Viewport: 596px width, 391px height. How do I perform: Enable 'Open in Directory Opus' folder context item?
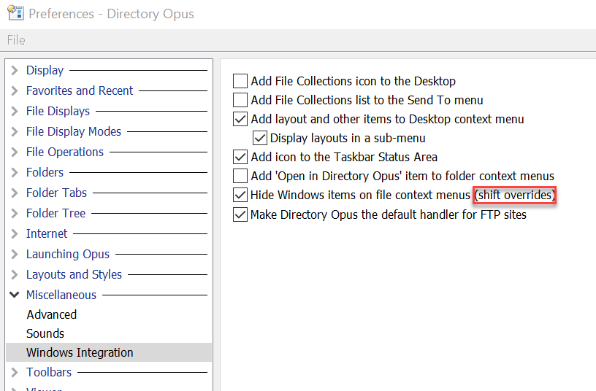pyautogui.click(x=240, y=176)
